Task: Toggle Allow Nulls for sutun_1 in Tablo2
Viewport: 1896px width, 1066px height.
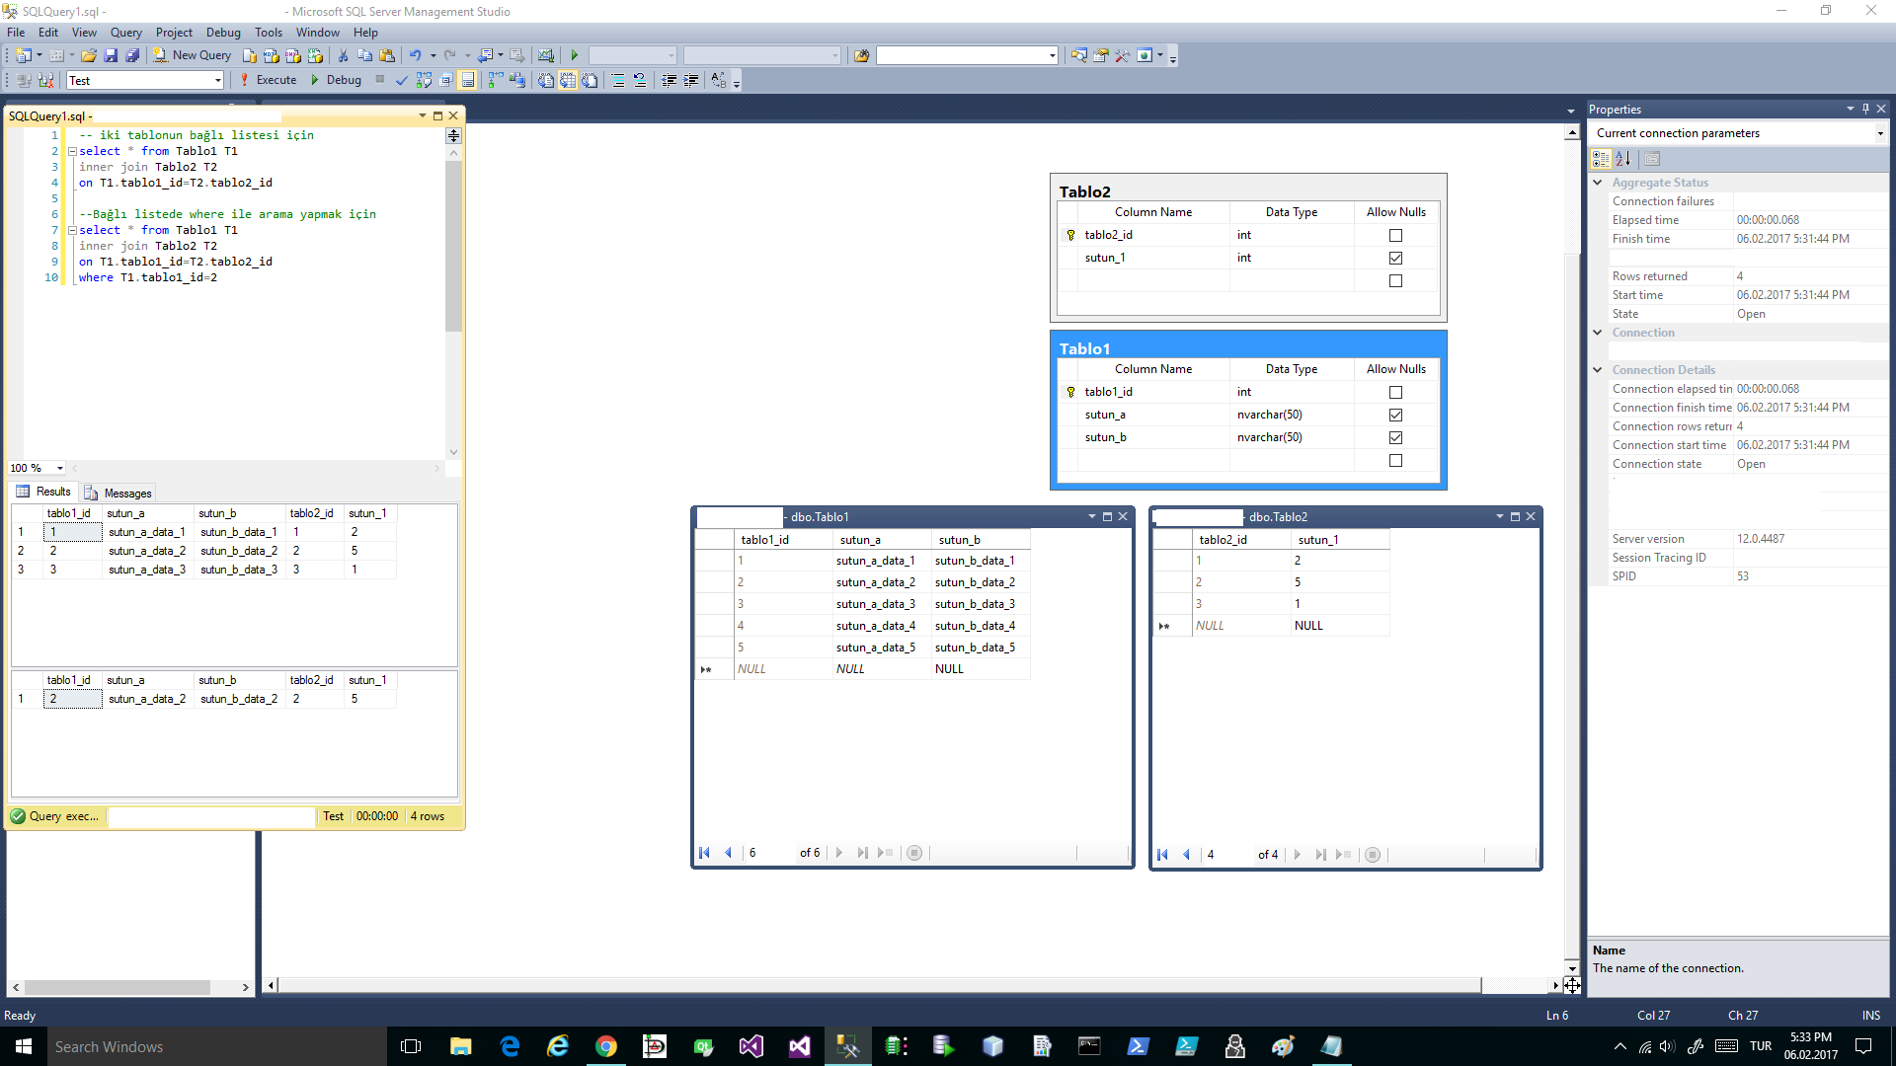Action: pyautogui.click(x=1395, y=258)
